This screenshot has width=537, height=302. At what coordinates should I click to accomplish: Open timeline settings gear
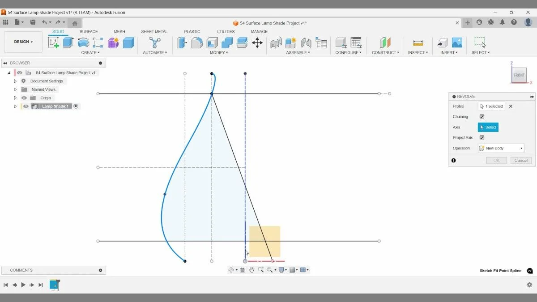tap(530, 285)
